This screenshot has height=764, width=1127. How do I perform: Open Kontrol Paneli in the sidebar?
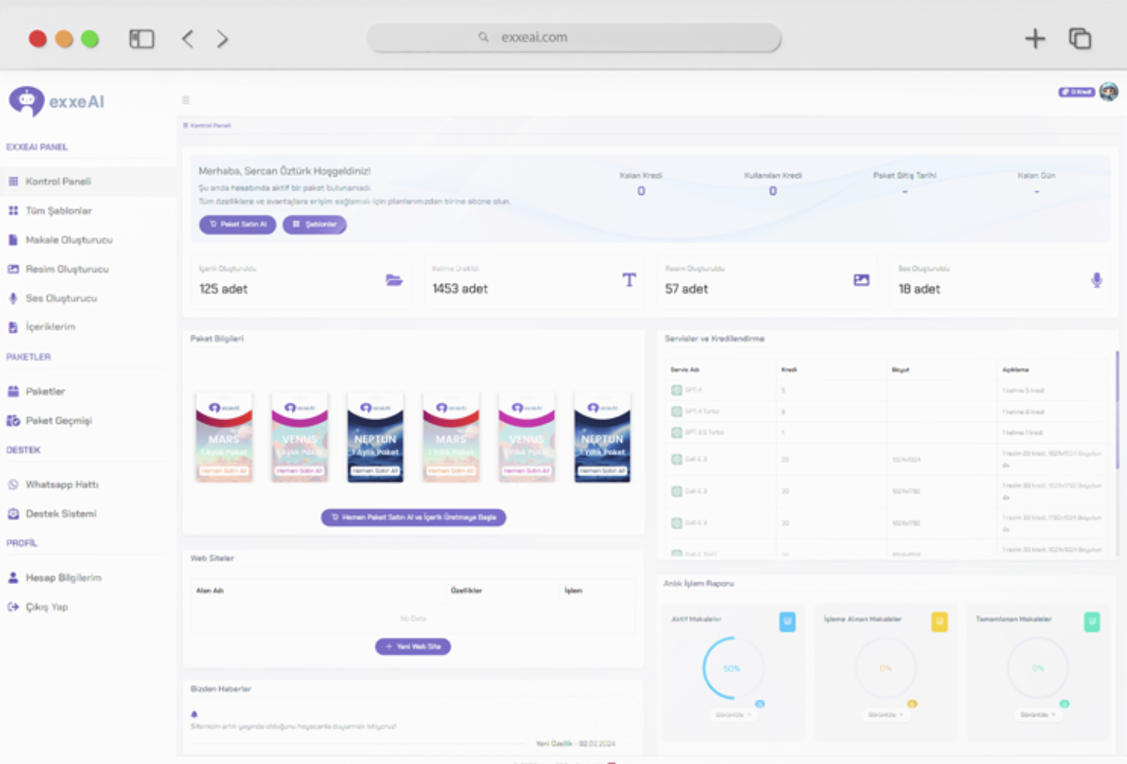pyautogui.click(x=88, y=181)
